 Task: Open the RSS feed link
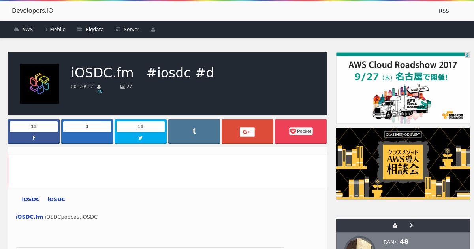444,11
